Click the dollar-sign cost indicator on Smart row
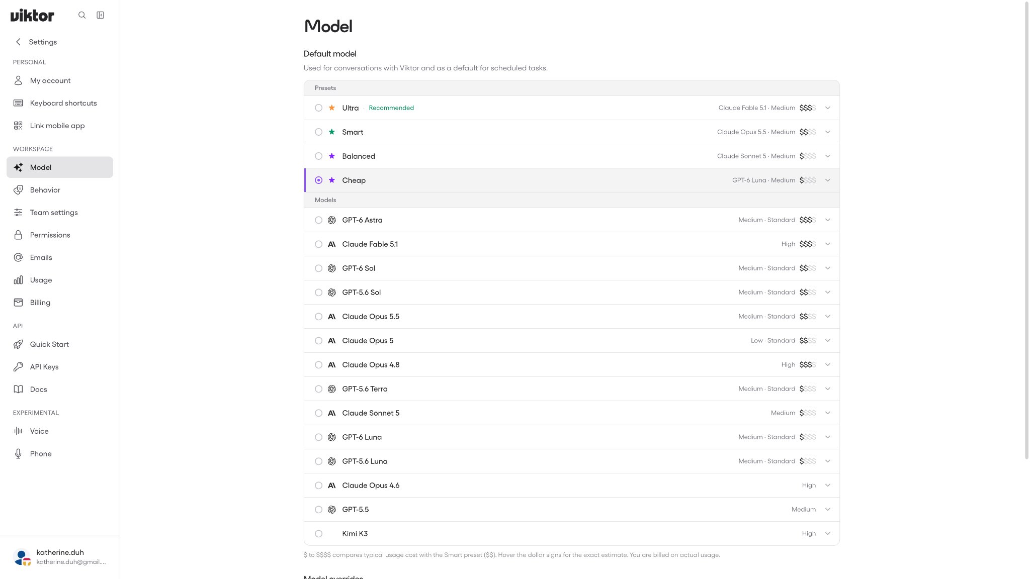This screenshot has height=579, width=1030. (x=808, y=132)
